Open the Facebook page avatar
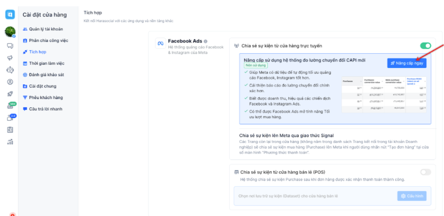 pos(10,32)
